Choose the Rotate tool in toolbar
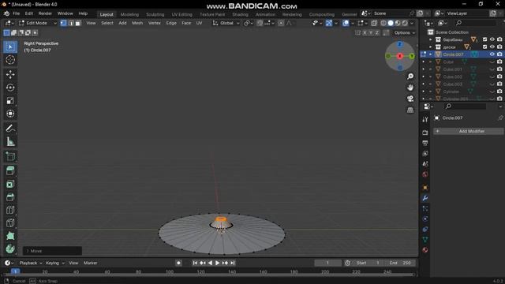The width and height of the screenshot is (505, 284). click(10, 88)
